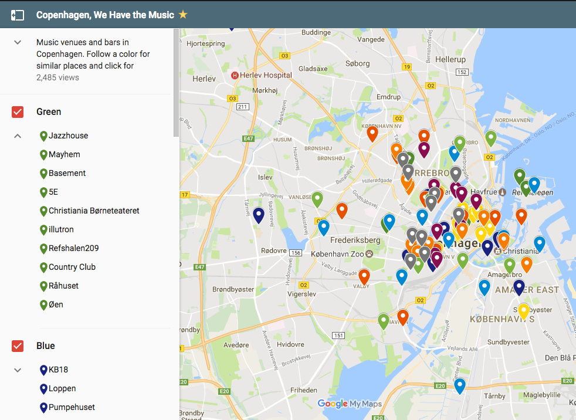Select Loppen in the Blue list
The image size is (576, 420).
(x=62, y=388)
